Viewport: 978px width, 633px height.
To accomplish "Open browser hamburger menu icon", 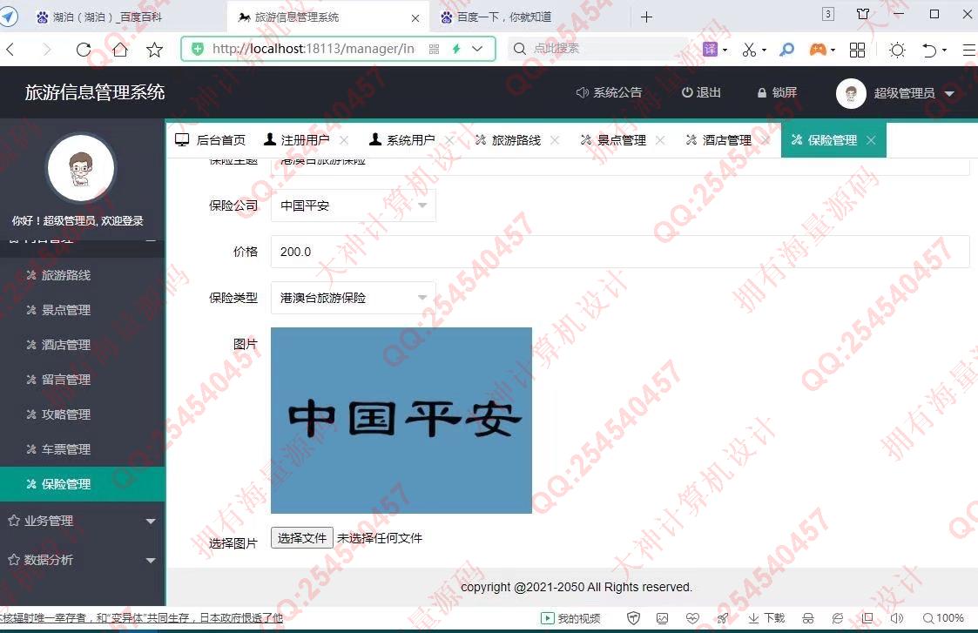I will tap(969, 50).
